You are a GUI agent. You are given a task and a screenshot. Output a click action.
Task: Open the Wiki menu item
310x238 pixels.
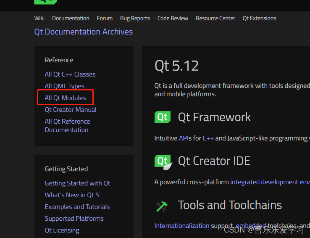39,18
